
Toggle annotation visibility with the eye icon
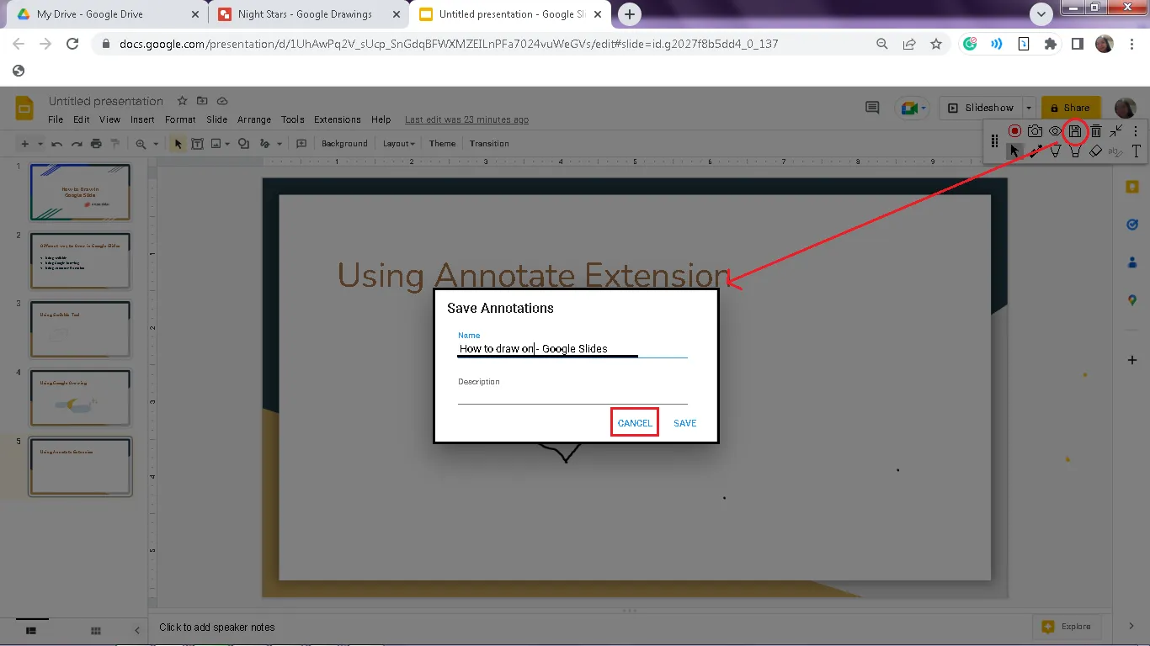tap(1055, 131)
